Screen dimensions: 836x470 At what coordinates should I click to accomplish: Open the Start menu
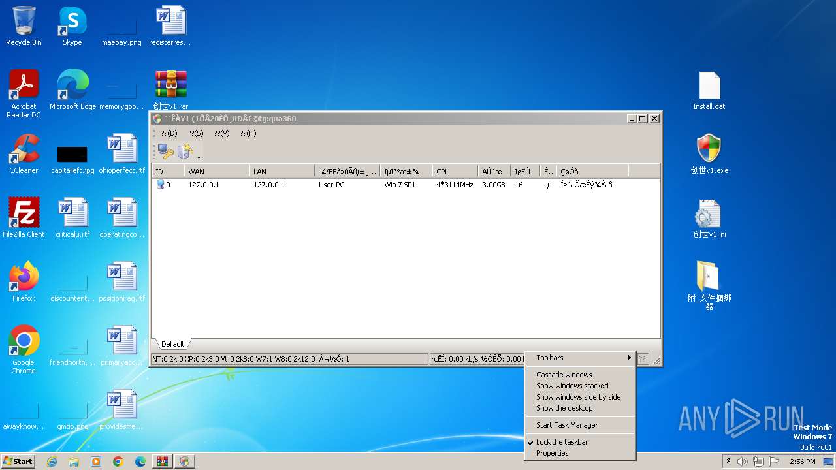pyautogui.click(x=18, y=462)
